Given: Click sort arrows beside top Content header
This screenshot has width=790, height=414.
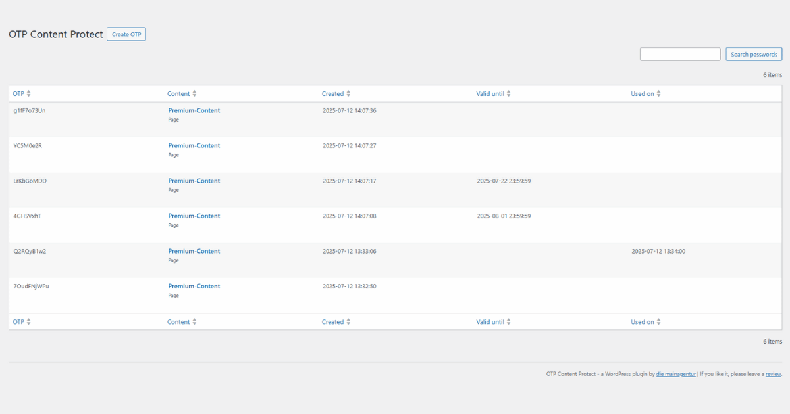Looking at the screenshot, I should (194, 94).
